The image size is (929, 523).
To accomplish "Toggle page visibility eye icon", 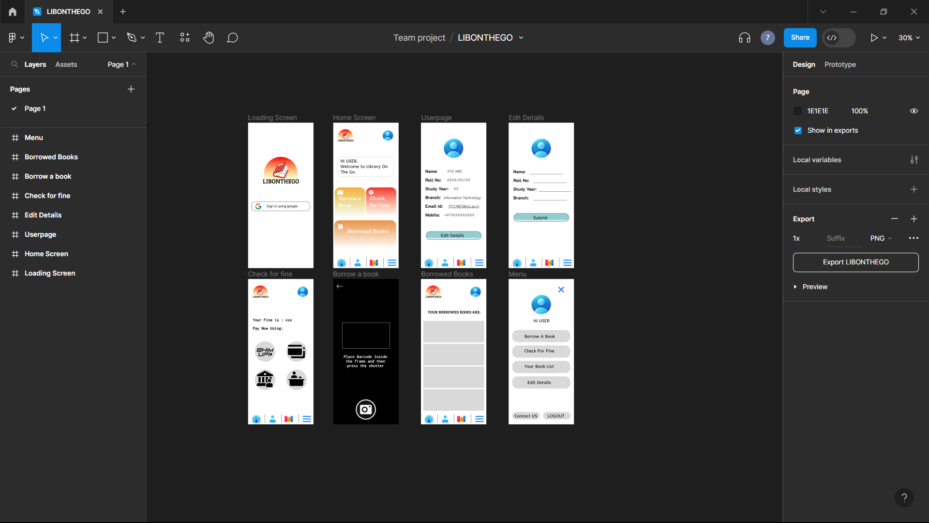I will point(914,111).
